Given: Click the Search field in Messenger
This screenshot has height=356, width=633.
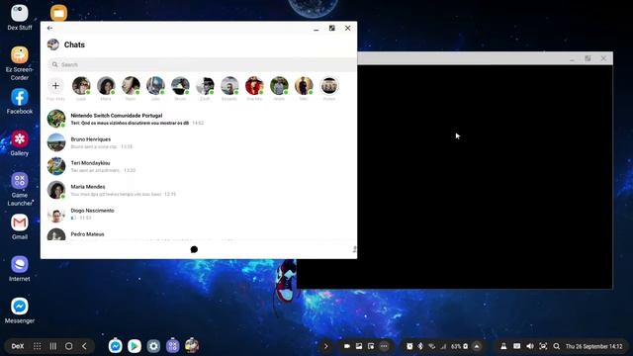Looking at the screenshot, I should [x=202, y=64].
